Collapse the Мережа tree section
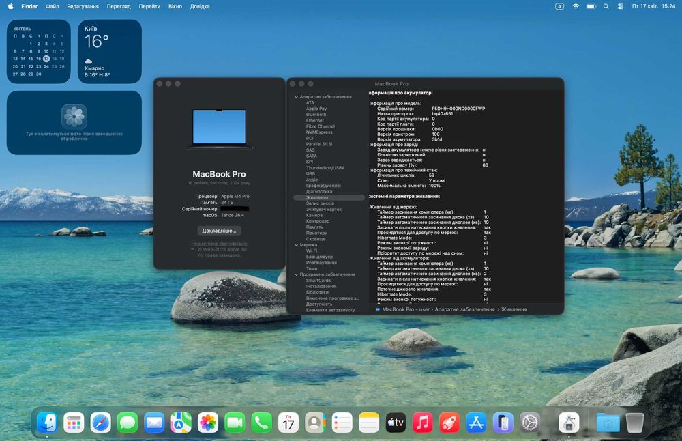The width and height of the screenshot is (682, 441). click(297, 245)
